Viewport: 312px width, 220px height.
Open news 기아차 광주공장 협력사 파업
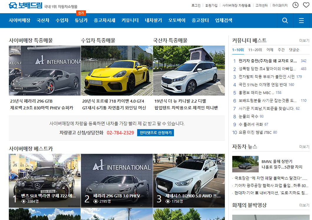271,186
